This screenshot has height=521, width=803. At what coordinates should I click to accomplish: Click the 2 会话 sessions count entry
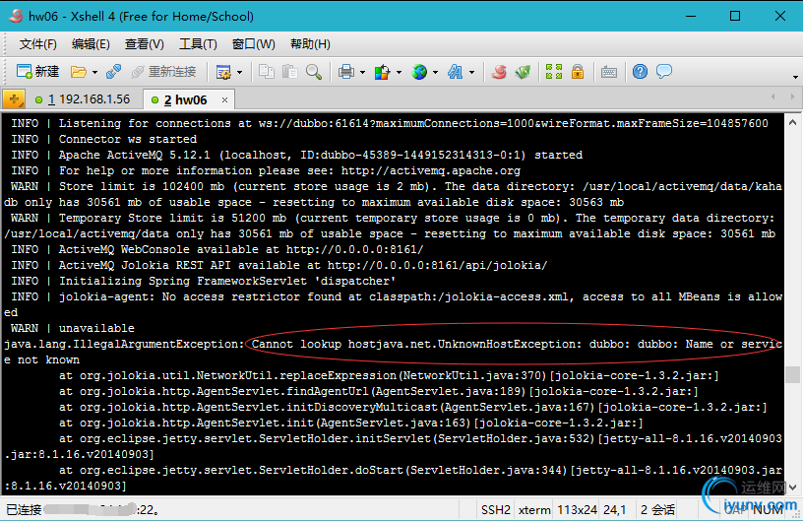[657, 510]
